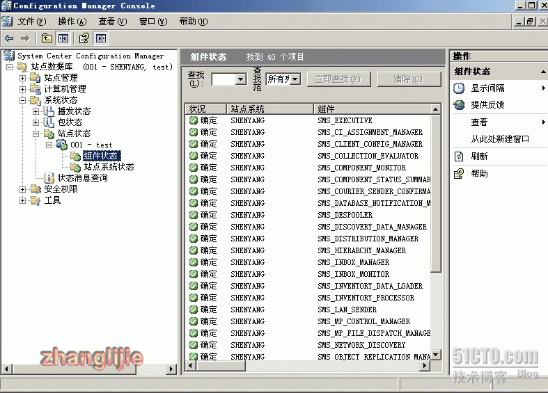This screenshot has height=393, width=548.
Task: Collapse the 系统状态 tree node
Action: [23, 100]
